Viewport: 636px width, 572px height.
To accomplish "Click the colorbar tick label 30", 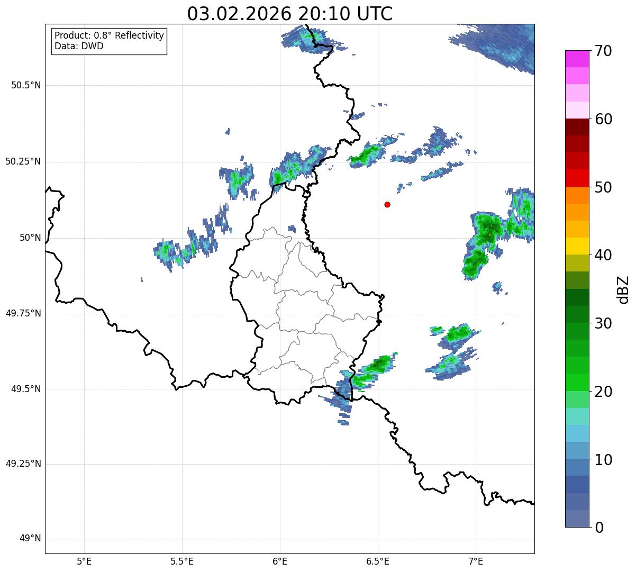I will [600, 323].
